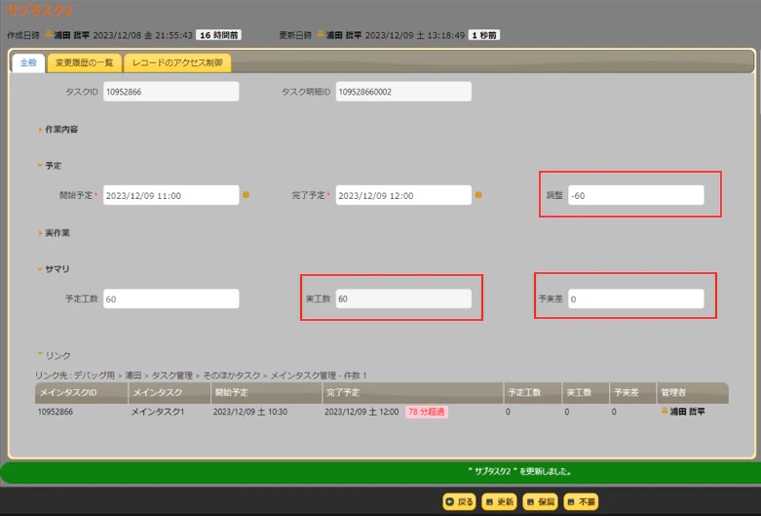Click the リンク先 breadcrumb text
Viewport: 761px width, 516px height.
click(201, 376)
